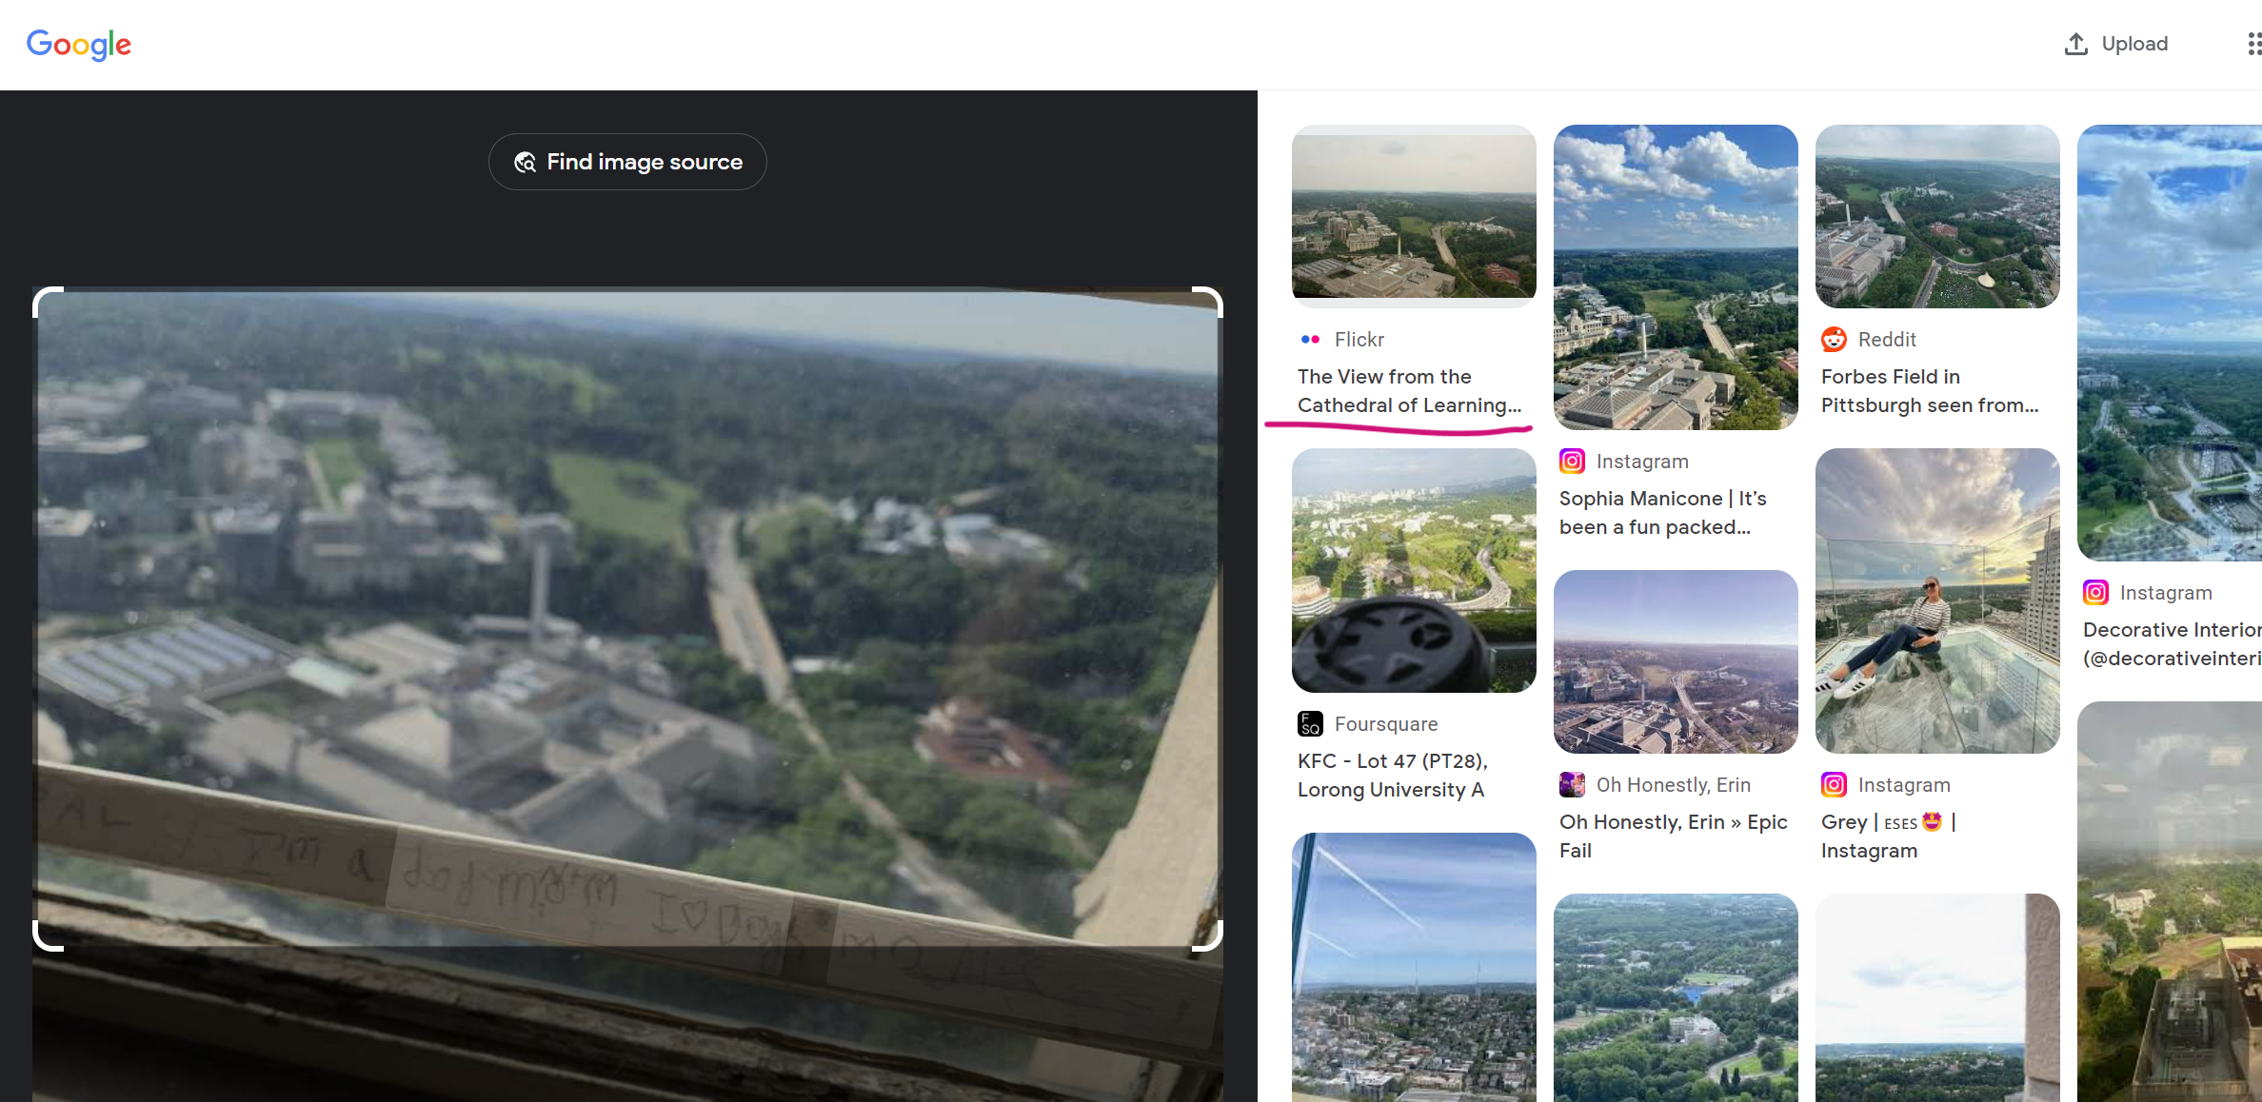2262x1102 pixels.
Task: Click the Oh Honestly, Erin site icon
Action: pyautogui.click(x=1572, y=785)
